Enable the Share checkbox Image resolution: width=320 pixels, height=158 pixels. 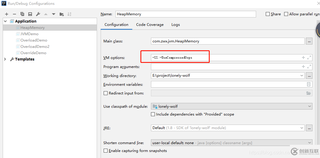pos(268,14)
